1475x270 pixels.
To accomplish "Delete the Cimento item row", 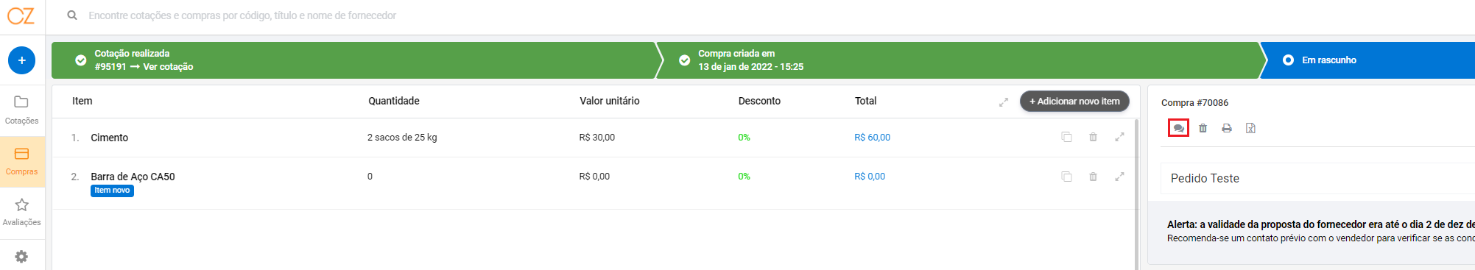I will pyautogui.click(x=1093, y=137).
